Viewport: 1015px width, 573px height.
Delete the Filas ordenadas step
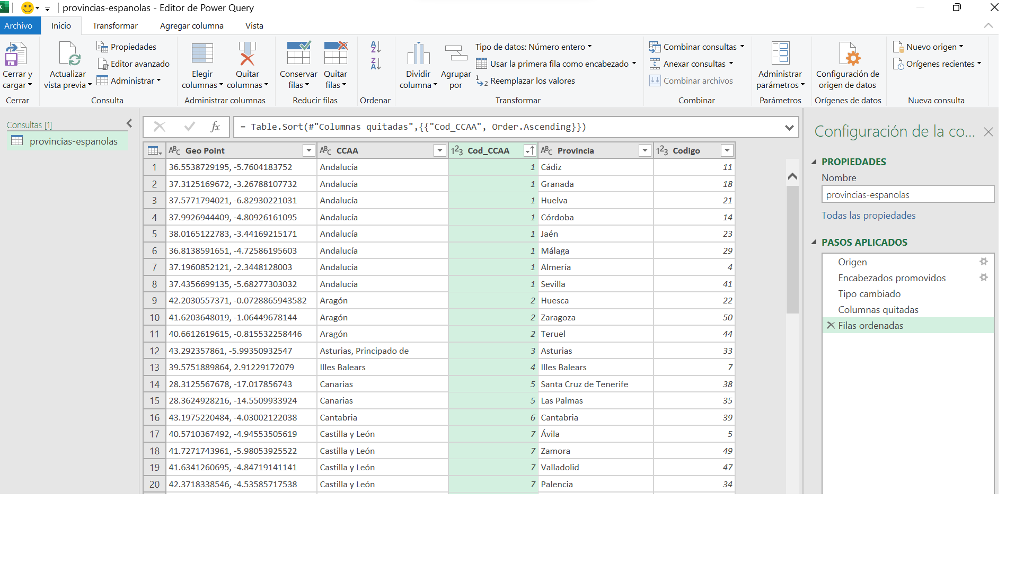tap(831, 325)
